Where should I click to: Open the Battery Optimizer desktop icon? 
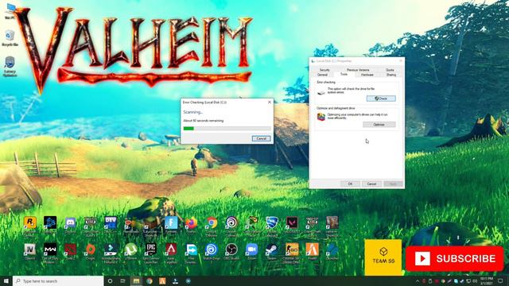pos(10,67)
